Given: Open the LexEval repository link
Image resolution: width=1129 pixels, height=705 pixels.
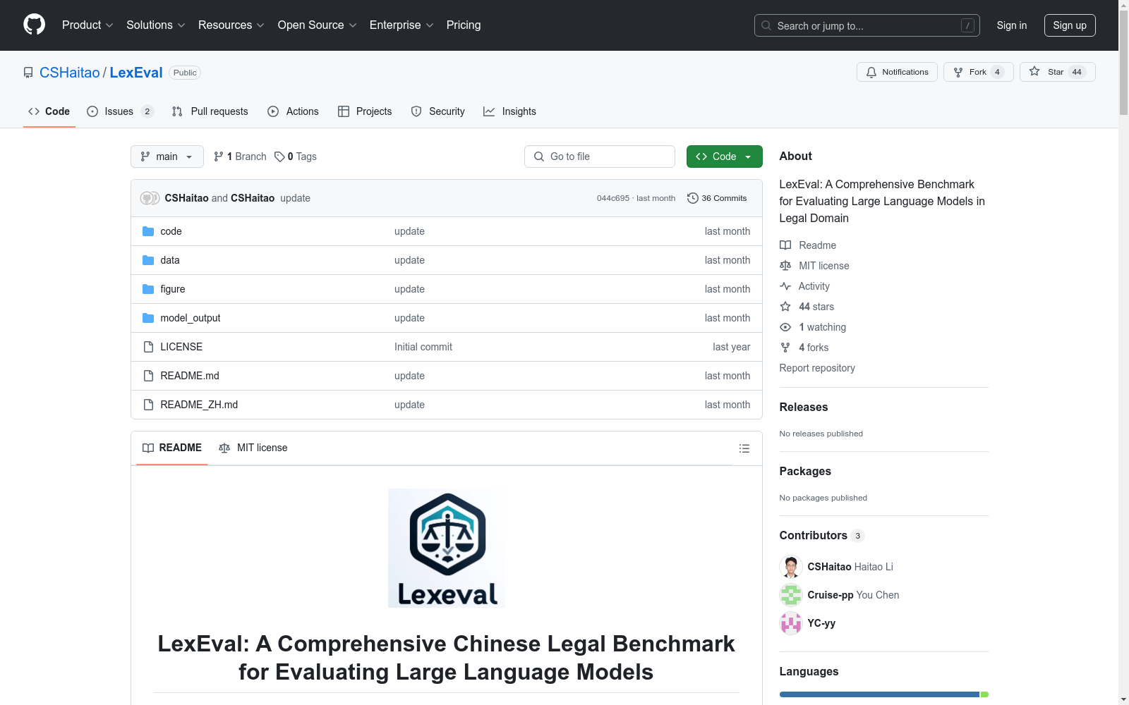Looking at the screenshot, I should (136, 73).
